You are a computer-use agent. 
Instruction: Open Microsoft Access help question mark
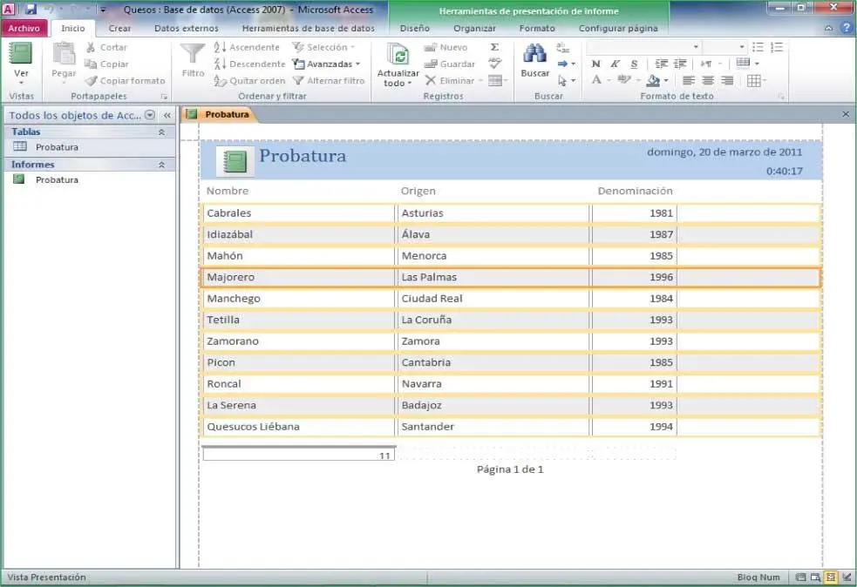click(845, 28)
